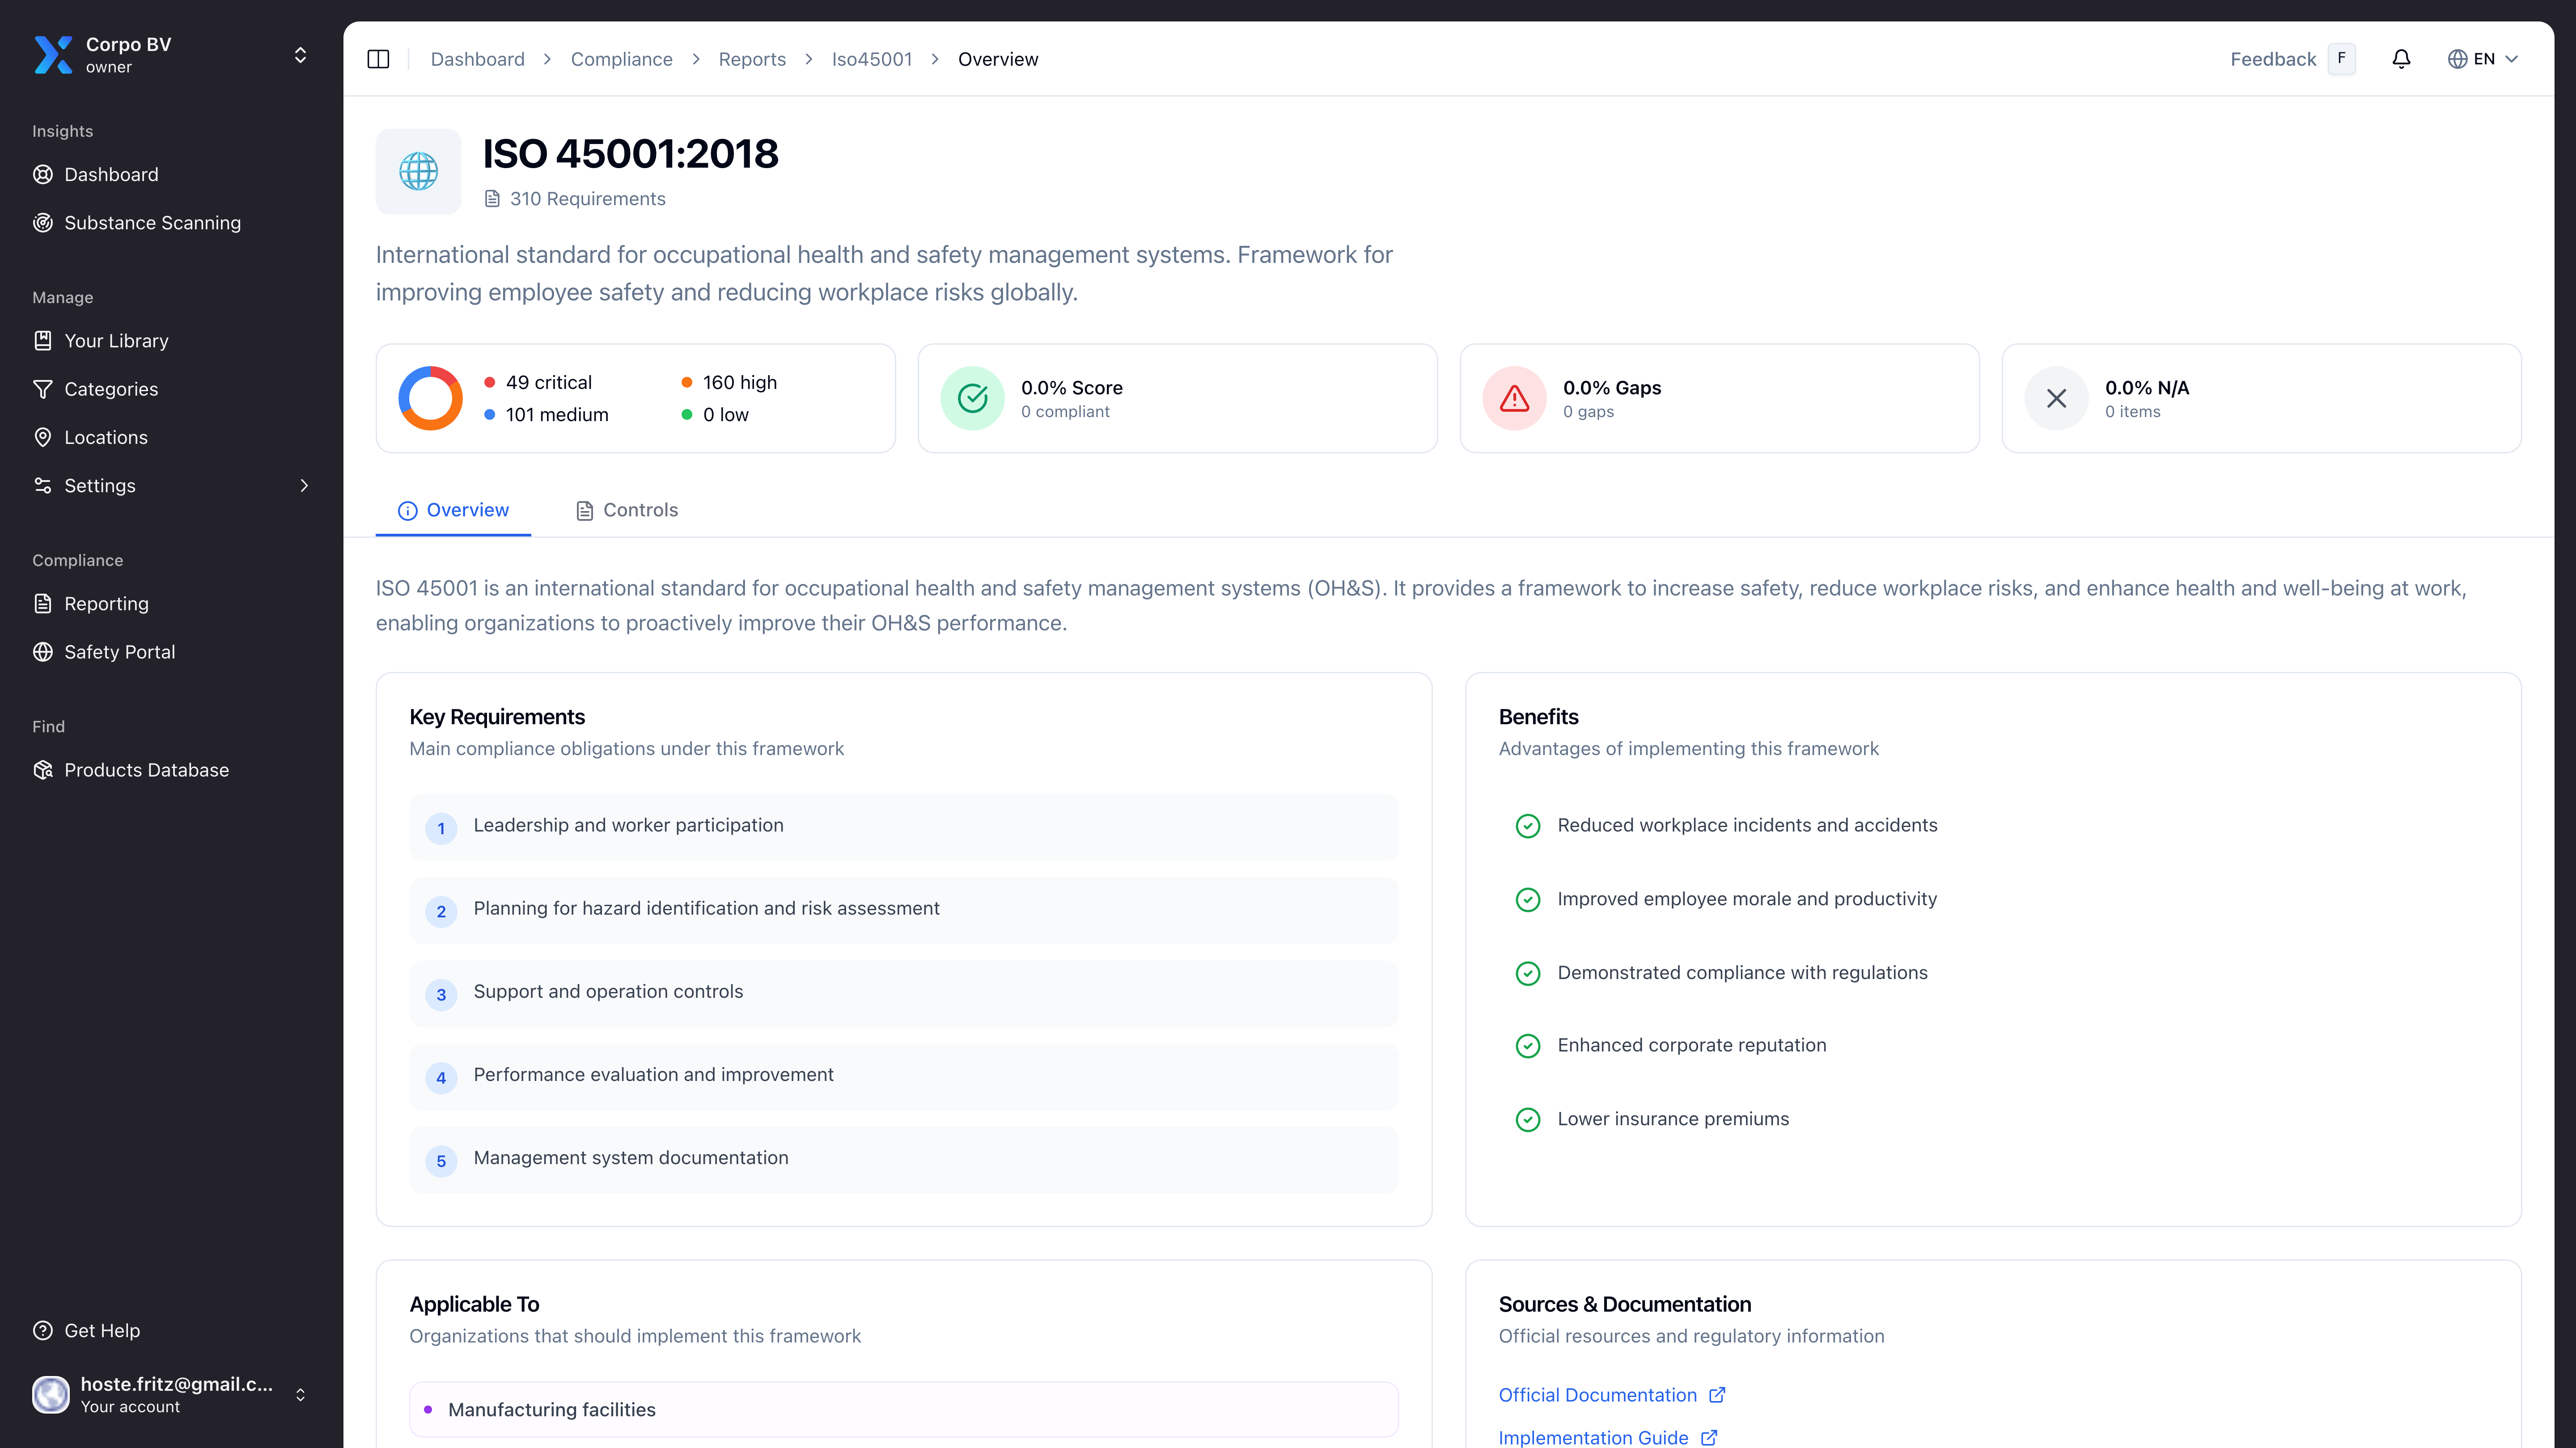Toggle the sidebar panel icon
Viewport: 2576px width, 1448px height.
(x=378, y=59)
